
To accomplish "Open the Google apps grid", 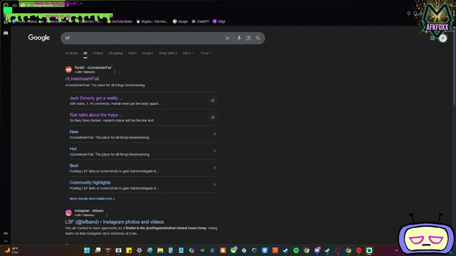I will pos(432,38).
